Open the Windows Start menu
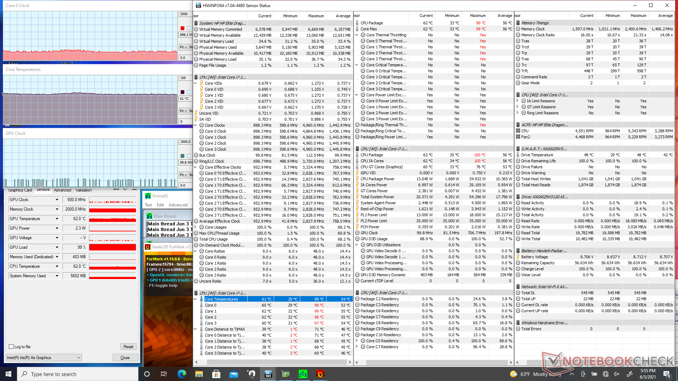 (8, 374)
